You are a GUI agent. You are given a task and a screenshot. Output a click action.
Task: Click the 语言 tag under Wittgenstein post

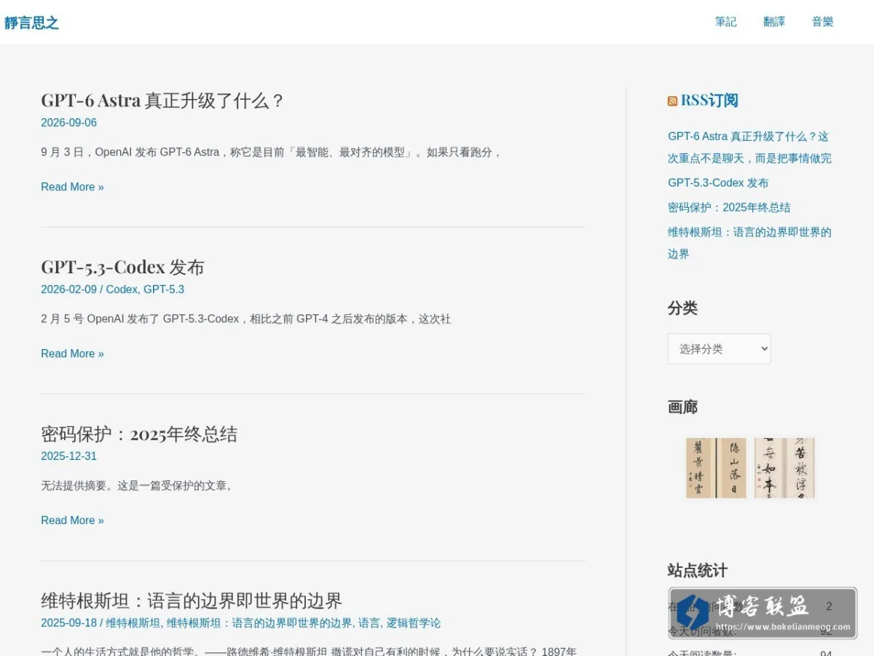click(x=369, y=623)
